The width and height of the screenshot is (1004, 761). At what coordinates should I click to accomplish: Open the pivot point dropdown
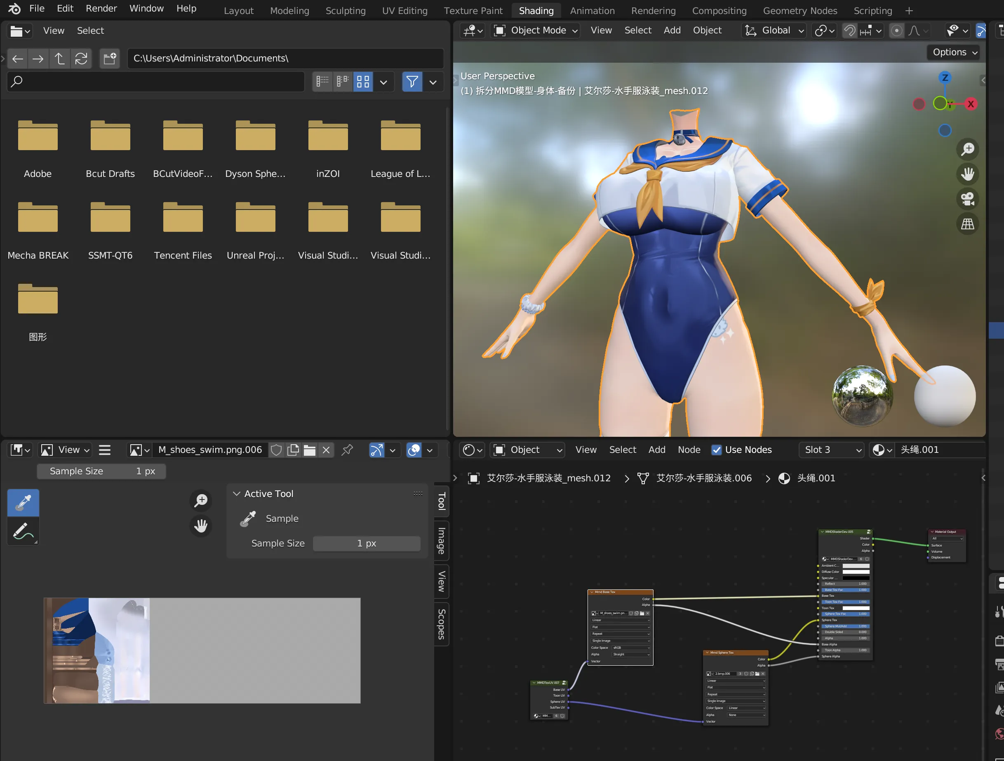824,31
